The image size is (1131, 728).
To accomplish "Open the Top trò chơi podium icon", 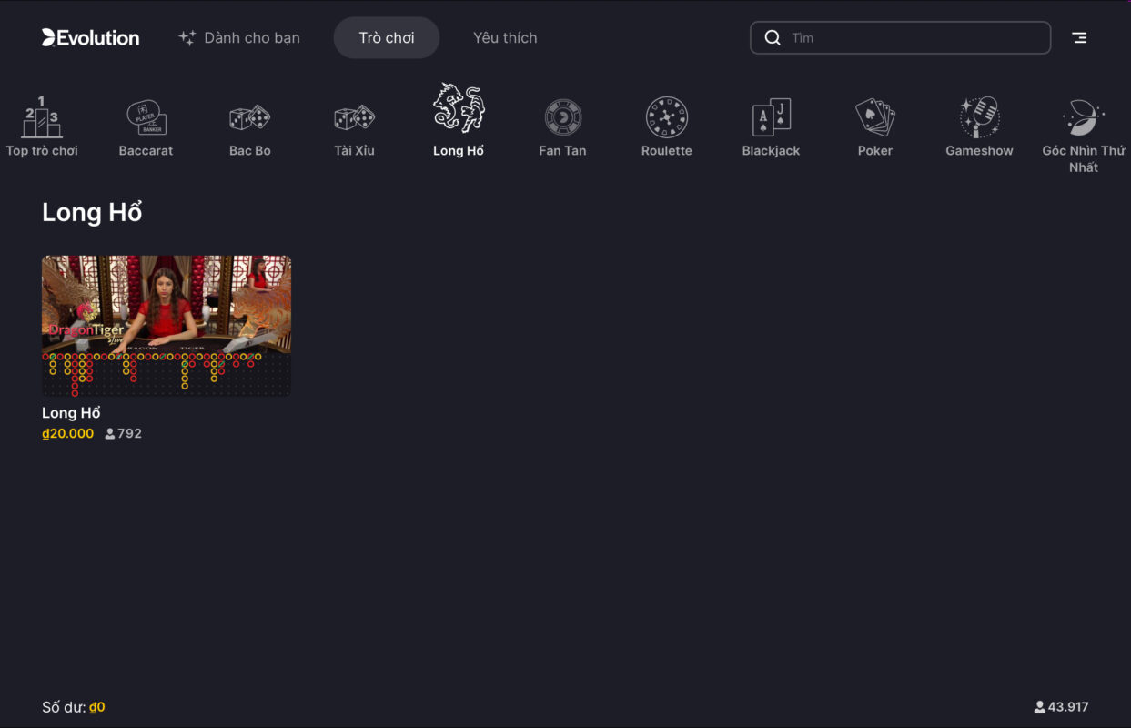I will click(x=42, y=118).
